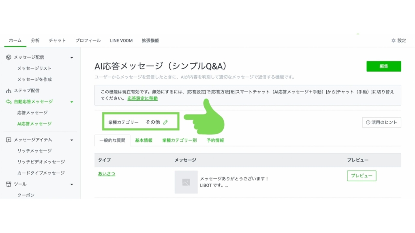The image size is (415, 233).
Task: Open the あいさつ message type link
Action: (x=107, y=174)
